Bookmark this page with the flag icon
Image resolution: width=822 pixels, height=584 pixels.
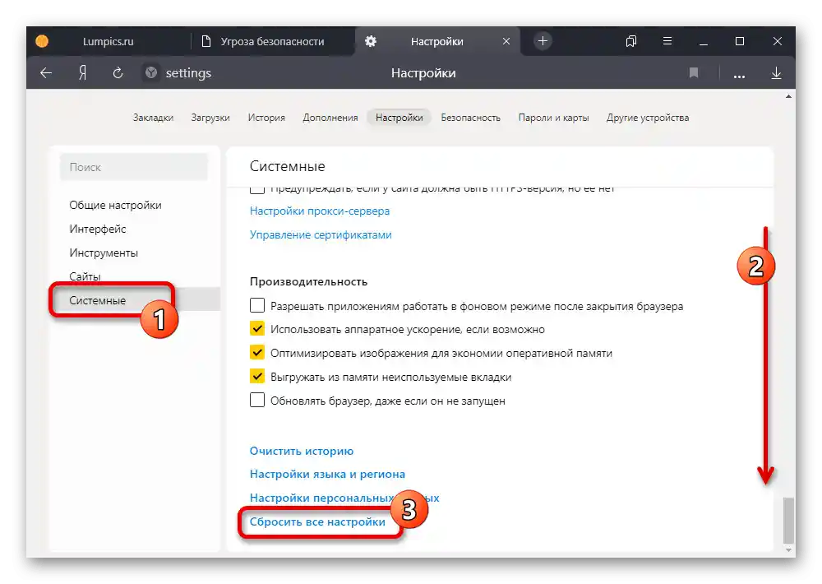pyautogui.click(x=693, y=72)
